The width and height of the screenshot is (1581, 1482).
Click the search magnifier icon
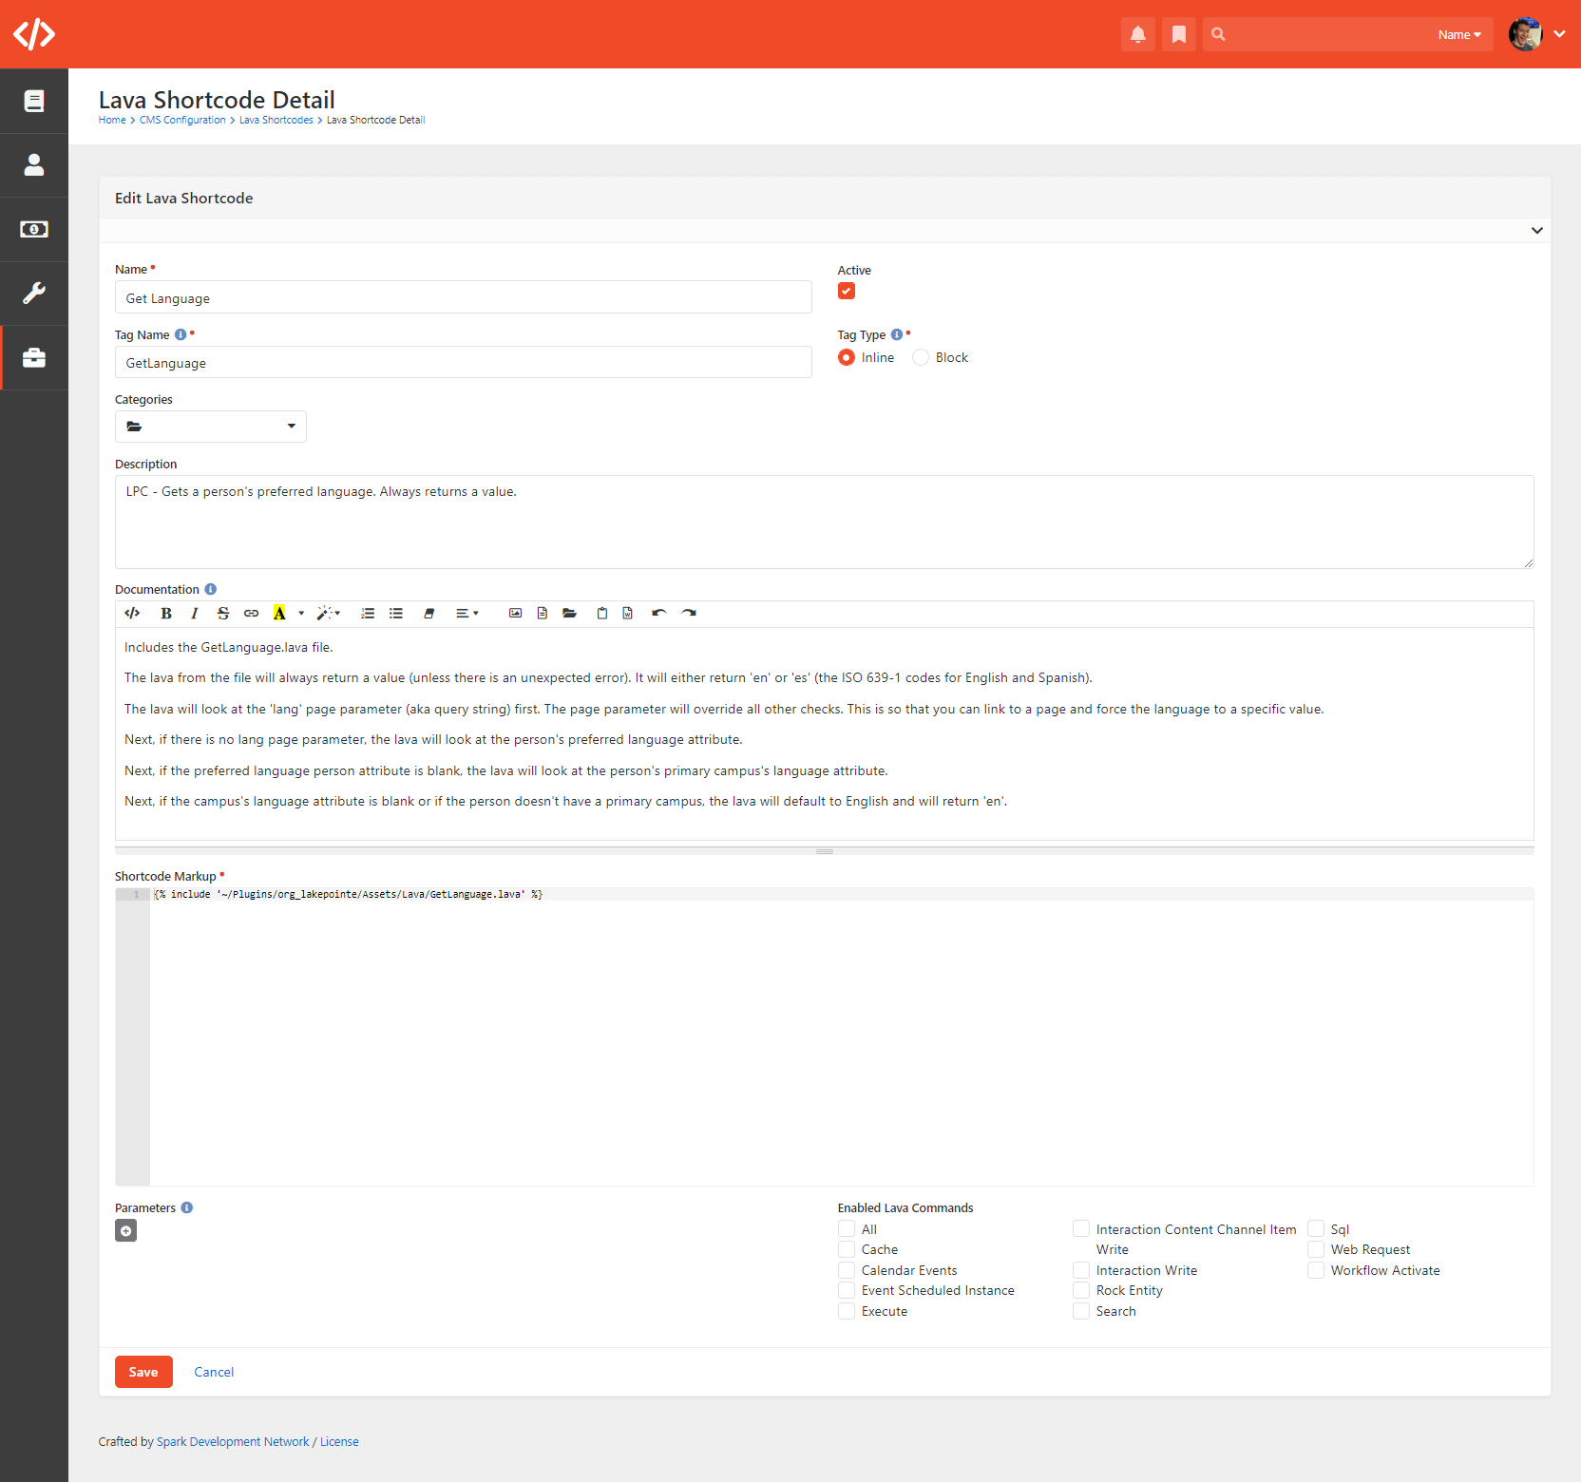pos(1218,34)
